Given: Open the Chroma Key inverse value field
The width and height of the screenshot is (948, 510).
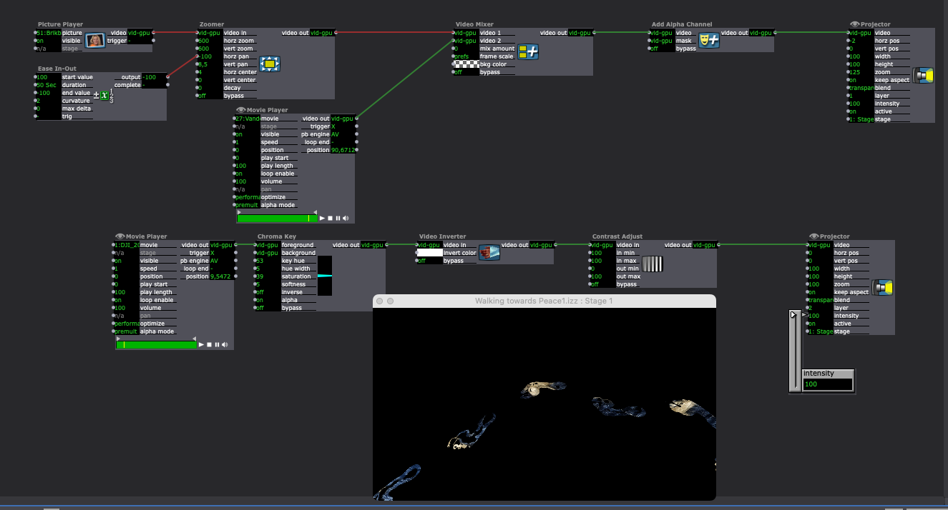Looking at the screenshot, I should tap(265, 292).
